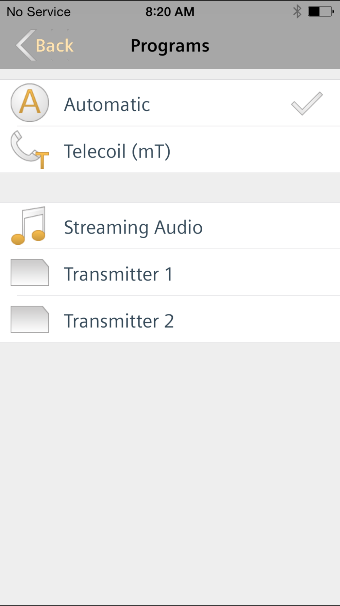This screenshot has height=606, width=340.
Task: Go back using the Back text
Action: pos(55,46)
